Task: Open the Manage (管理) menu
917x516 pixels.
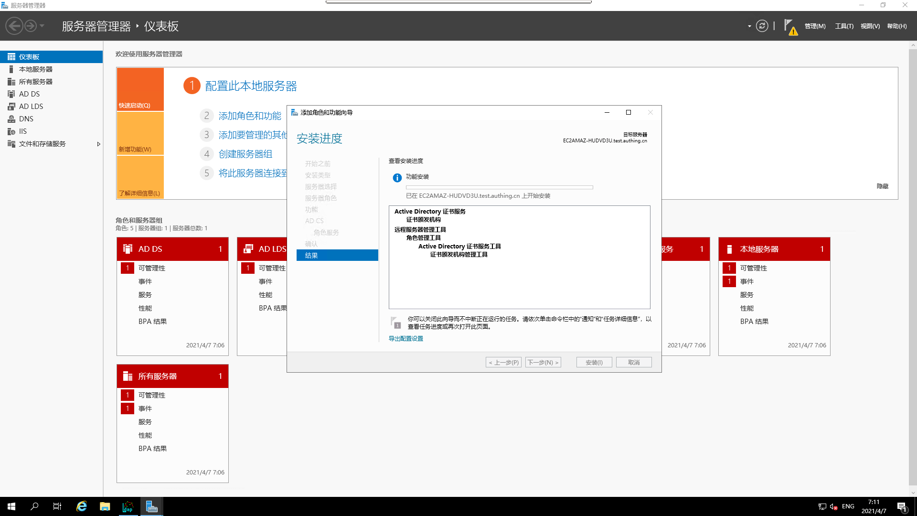Action: coord(815,26)
